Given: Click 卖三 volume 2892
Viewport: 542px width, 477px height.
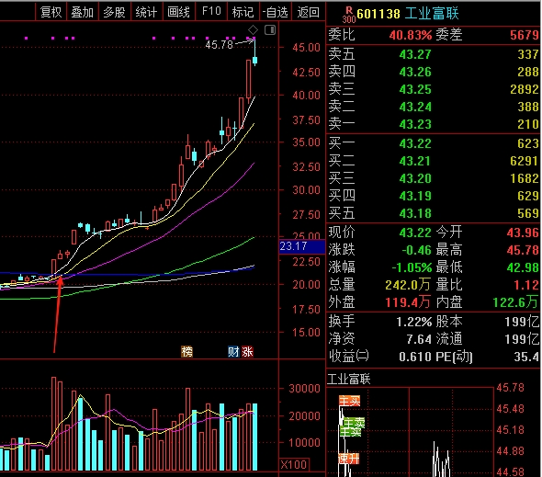Looking at the screenshot, I should 525,89.
